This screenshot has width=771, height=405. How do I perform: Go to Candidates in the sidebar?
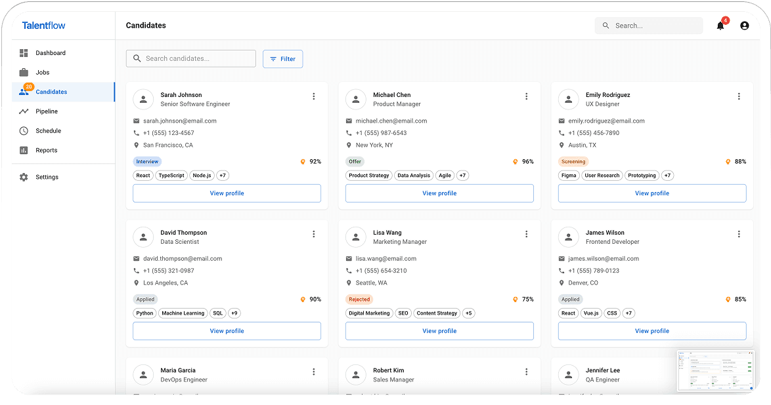[x=51, y=92]
